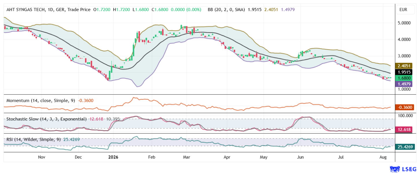Screen dimensions: 420x173
Task: Click the Nov date axis label
Action: pos(42,157)
